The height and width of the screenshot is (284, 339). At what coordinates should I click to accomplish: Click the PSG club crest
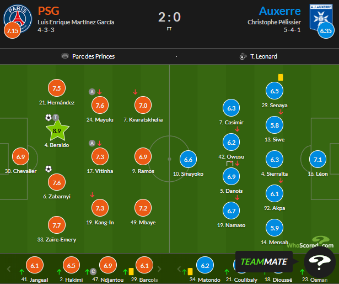[x=16, y=17]
